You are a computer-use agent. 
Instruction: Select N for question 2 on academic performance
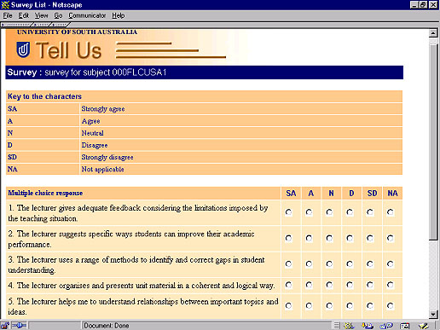[329, 238]
